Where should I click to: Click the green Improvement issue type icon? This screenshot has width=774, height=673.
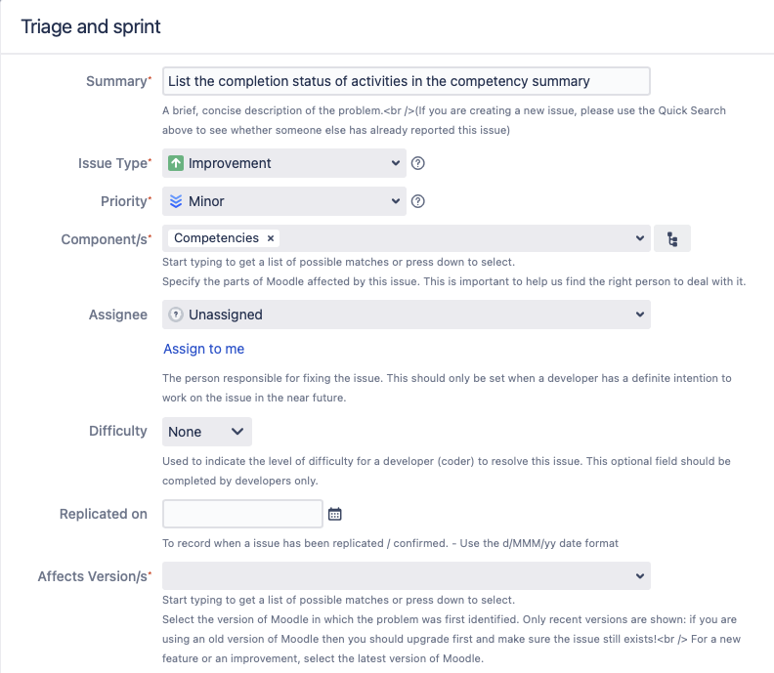click(x=176, y=163)
